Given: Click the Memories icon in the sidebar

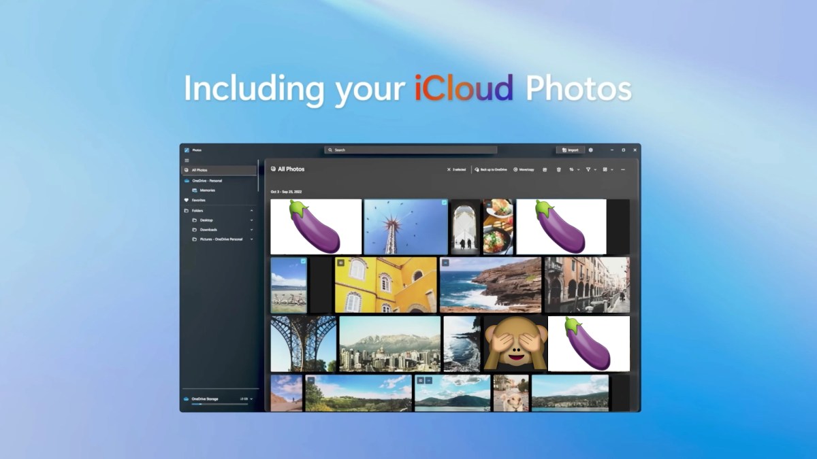Looking at the screenshot, I should 195,190.
